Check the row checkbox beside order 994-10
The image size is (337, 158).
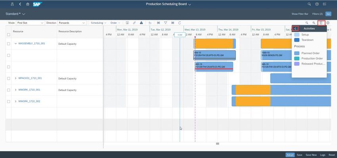pyautogui.click(x=9, y=55)
